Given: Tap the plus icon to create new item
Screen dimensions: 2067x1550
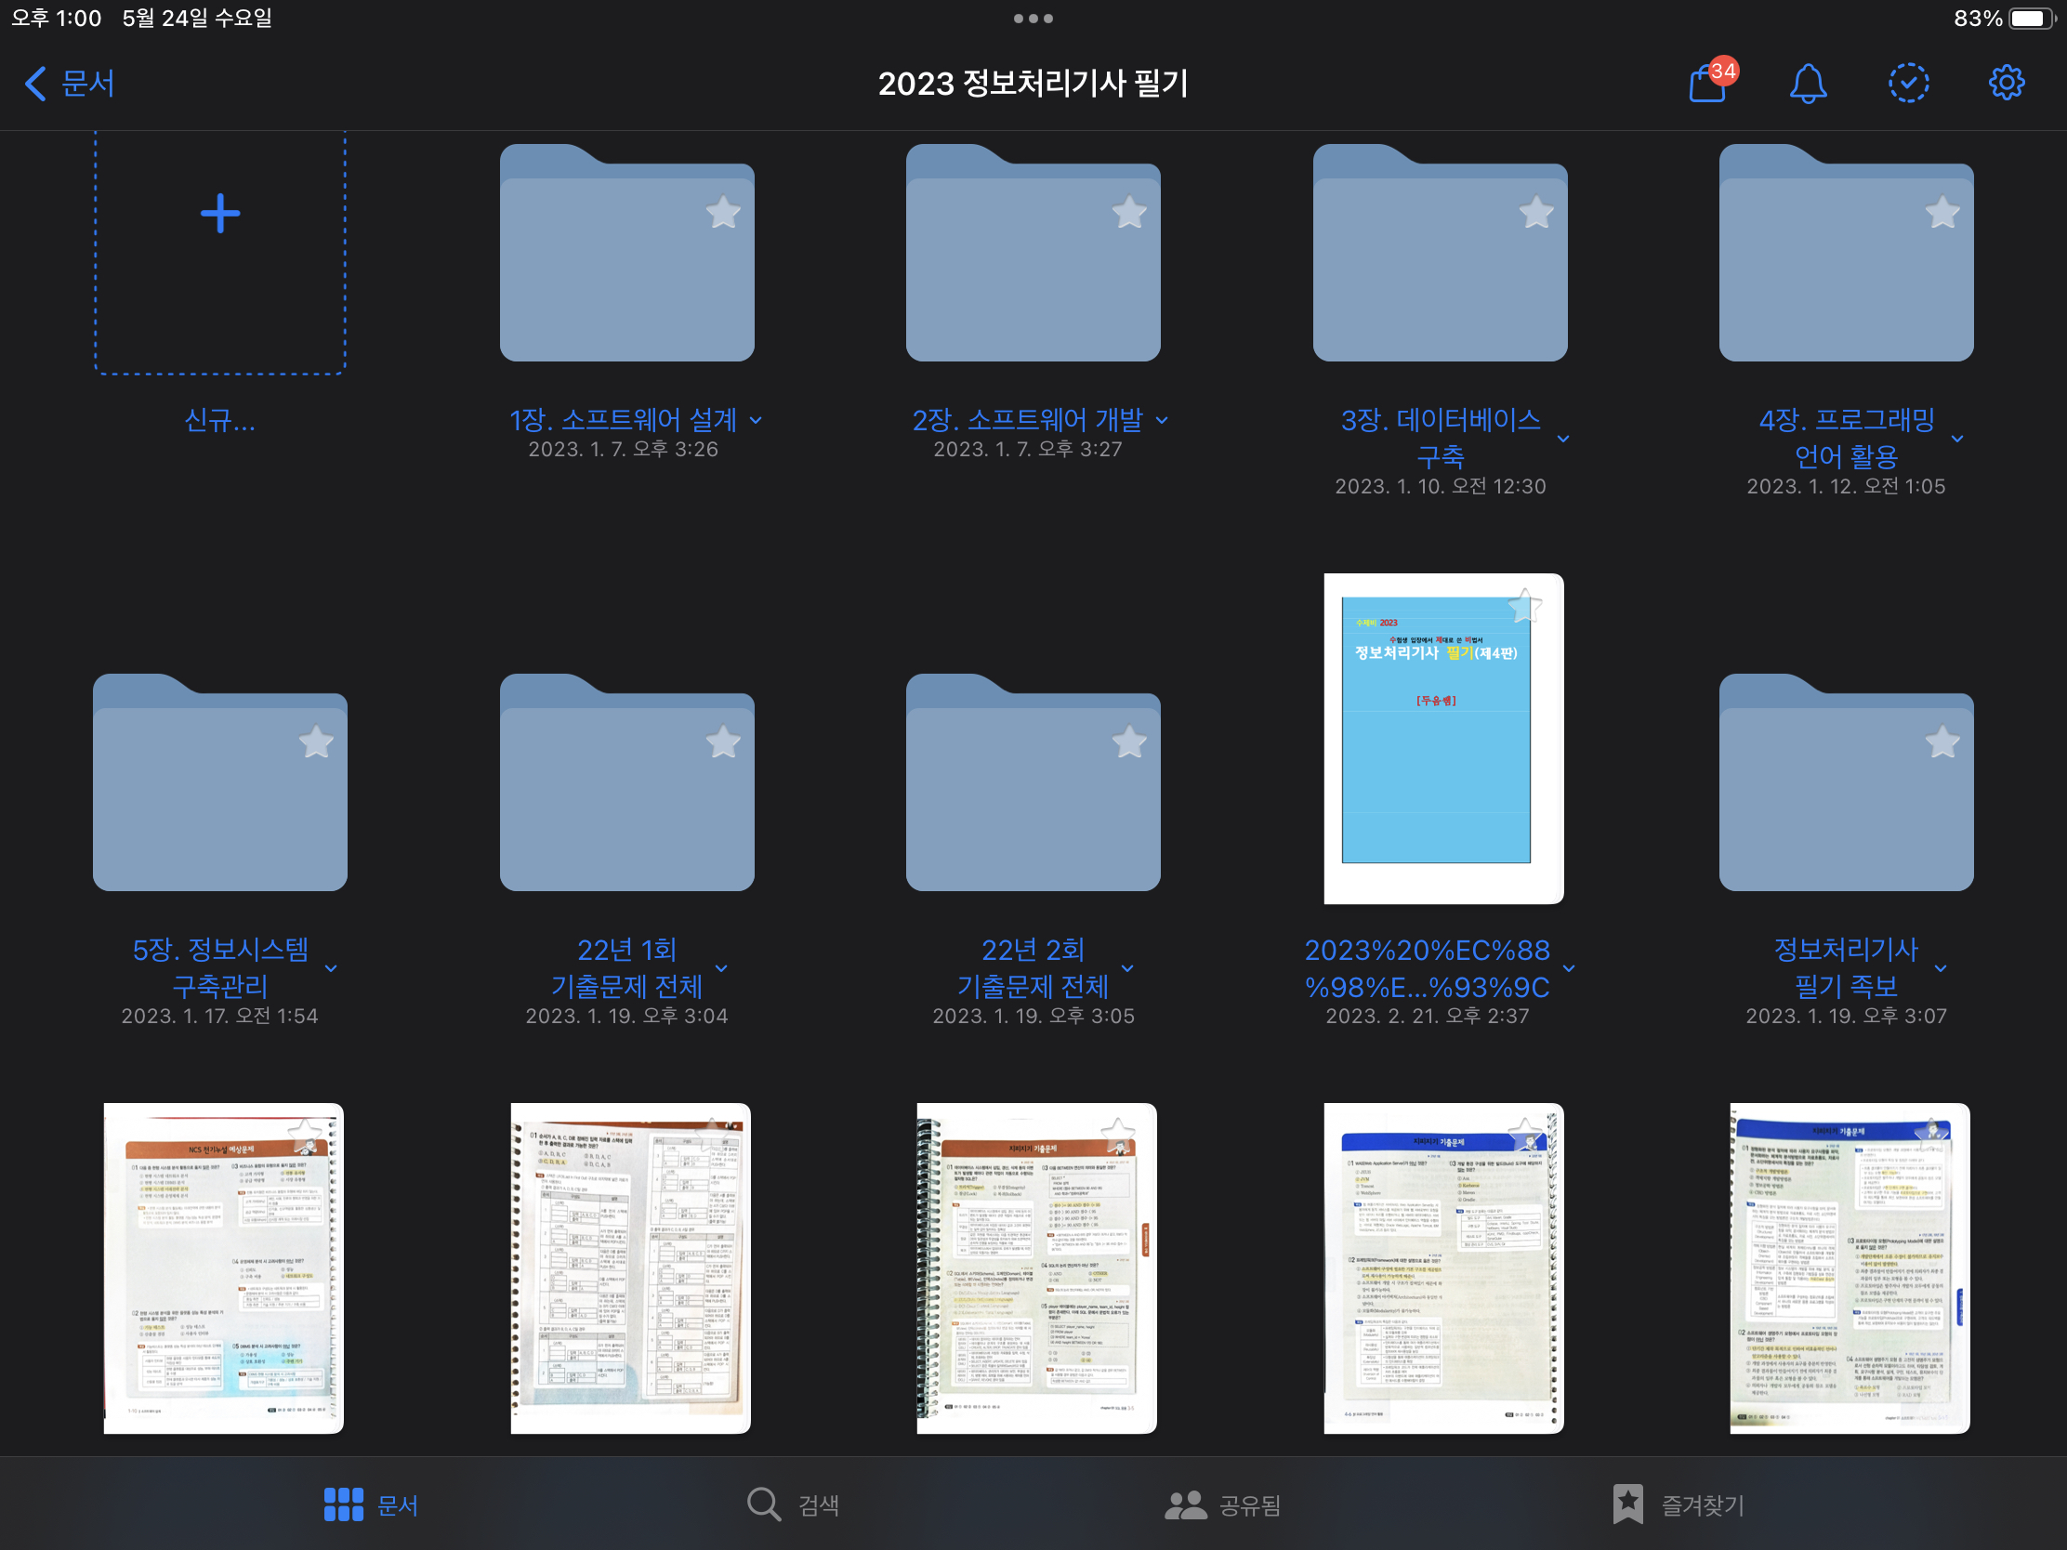Looking at the screenshot, I should click(x=220, y=214).
